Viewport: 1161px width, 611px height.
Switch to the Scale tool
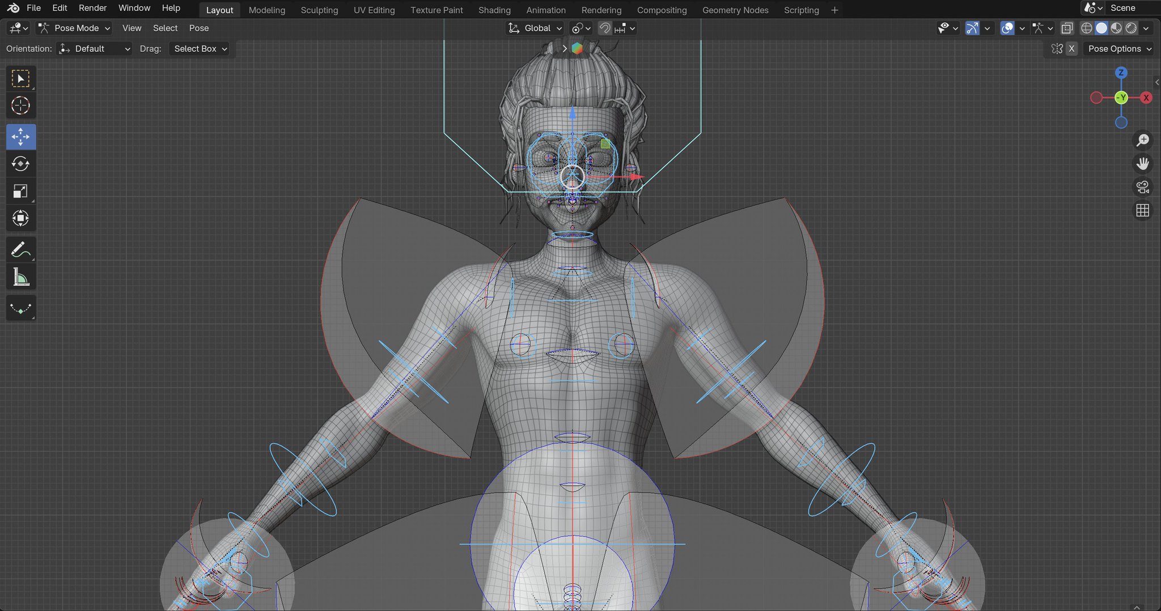click(21, 192)
